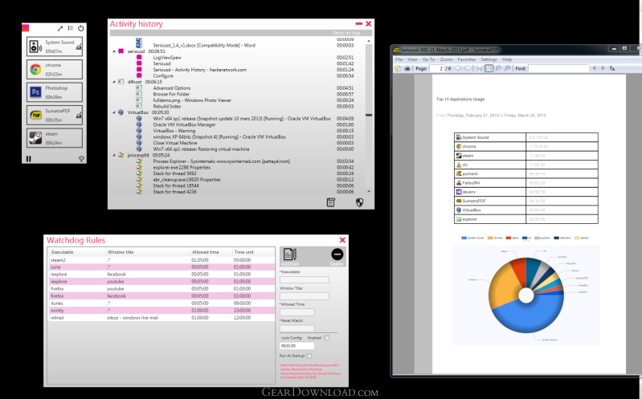Select the SumatraPDF usage tile
Image resolution: width=642 pixels, height=399 pixels.
click(x=55, y=116)
